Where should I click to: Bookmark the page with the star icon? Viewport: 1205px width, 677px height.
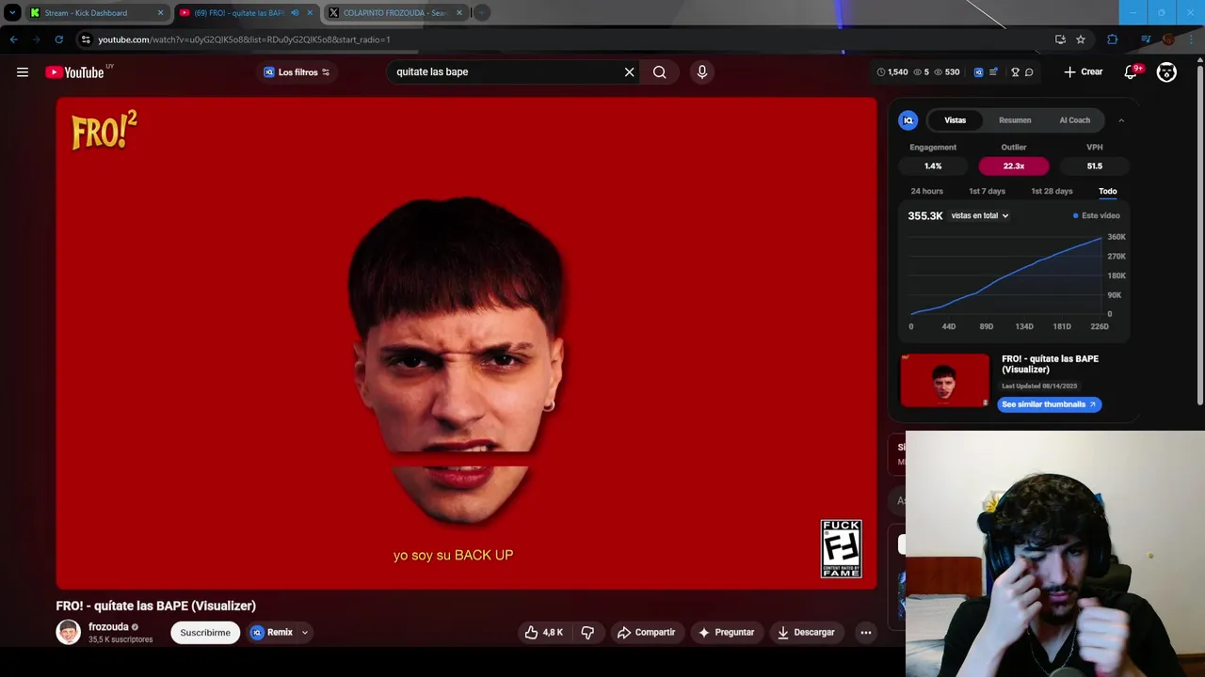coord(1081,39)
